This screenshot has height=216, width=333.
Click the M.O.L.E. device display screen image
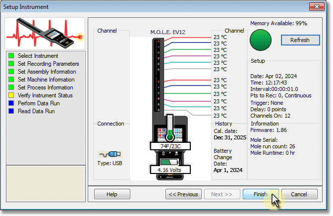[x=170, y=134]
